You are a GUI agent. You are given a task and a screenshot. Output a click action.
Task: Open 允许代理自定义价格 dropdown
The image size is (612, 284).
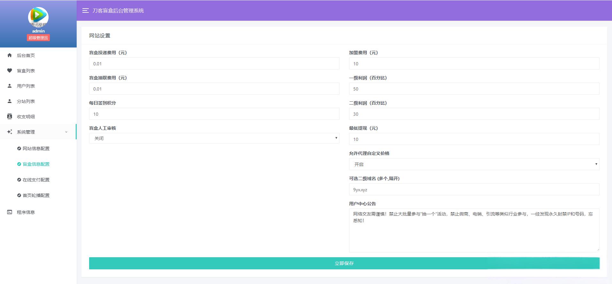(474, 164)
